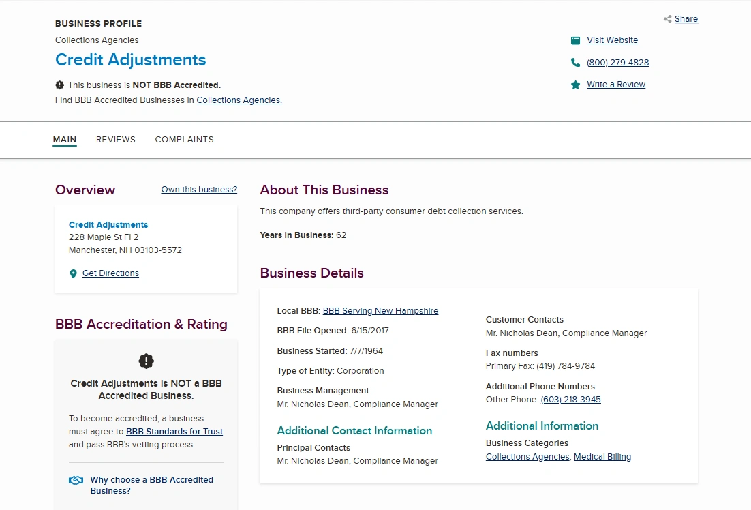Image resolution: width=751 pixels, height=510 pixels.
Task: Open BBB Standards for Trust link
Action: coord(174,432)
